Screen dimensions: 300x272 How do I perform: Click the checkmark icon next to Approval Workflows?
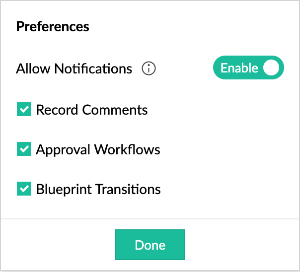point(24,149)
